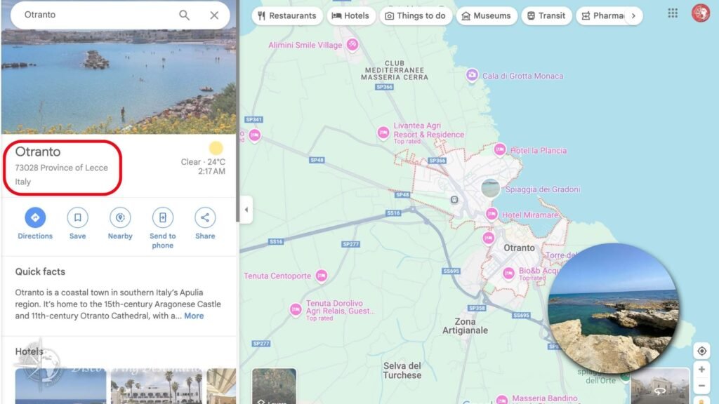Save Otranto to your lists
This screenshot has height=404, width=719.
(x=77, y=217)
